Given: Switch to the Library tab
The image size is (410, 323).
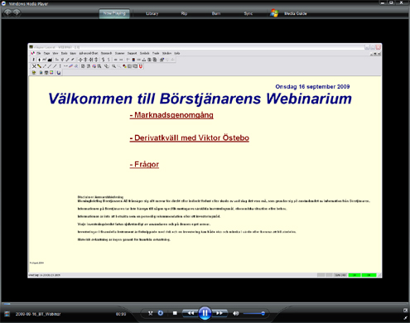Looking at the screenshot, I should coord(152,13).
